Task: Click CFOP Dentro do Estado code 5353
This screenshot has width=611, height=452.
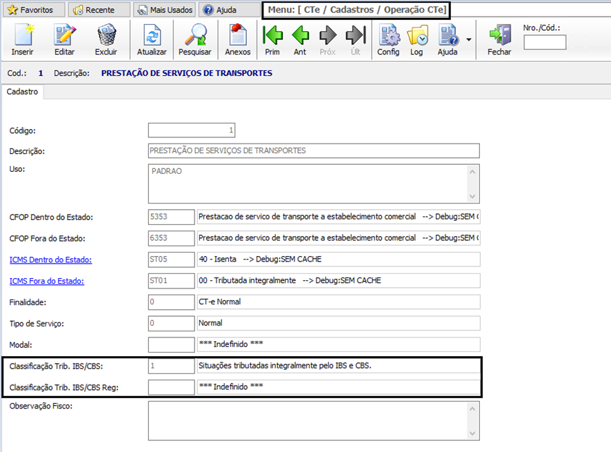Action: coord(172,217)
